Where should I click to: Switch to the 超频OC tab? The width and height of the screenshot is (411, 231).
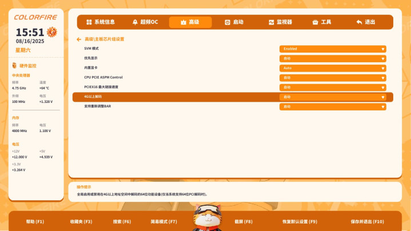(145, 22)
